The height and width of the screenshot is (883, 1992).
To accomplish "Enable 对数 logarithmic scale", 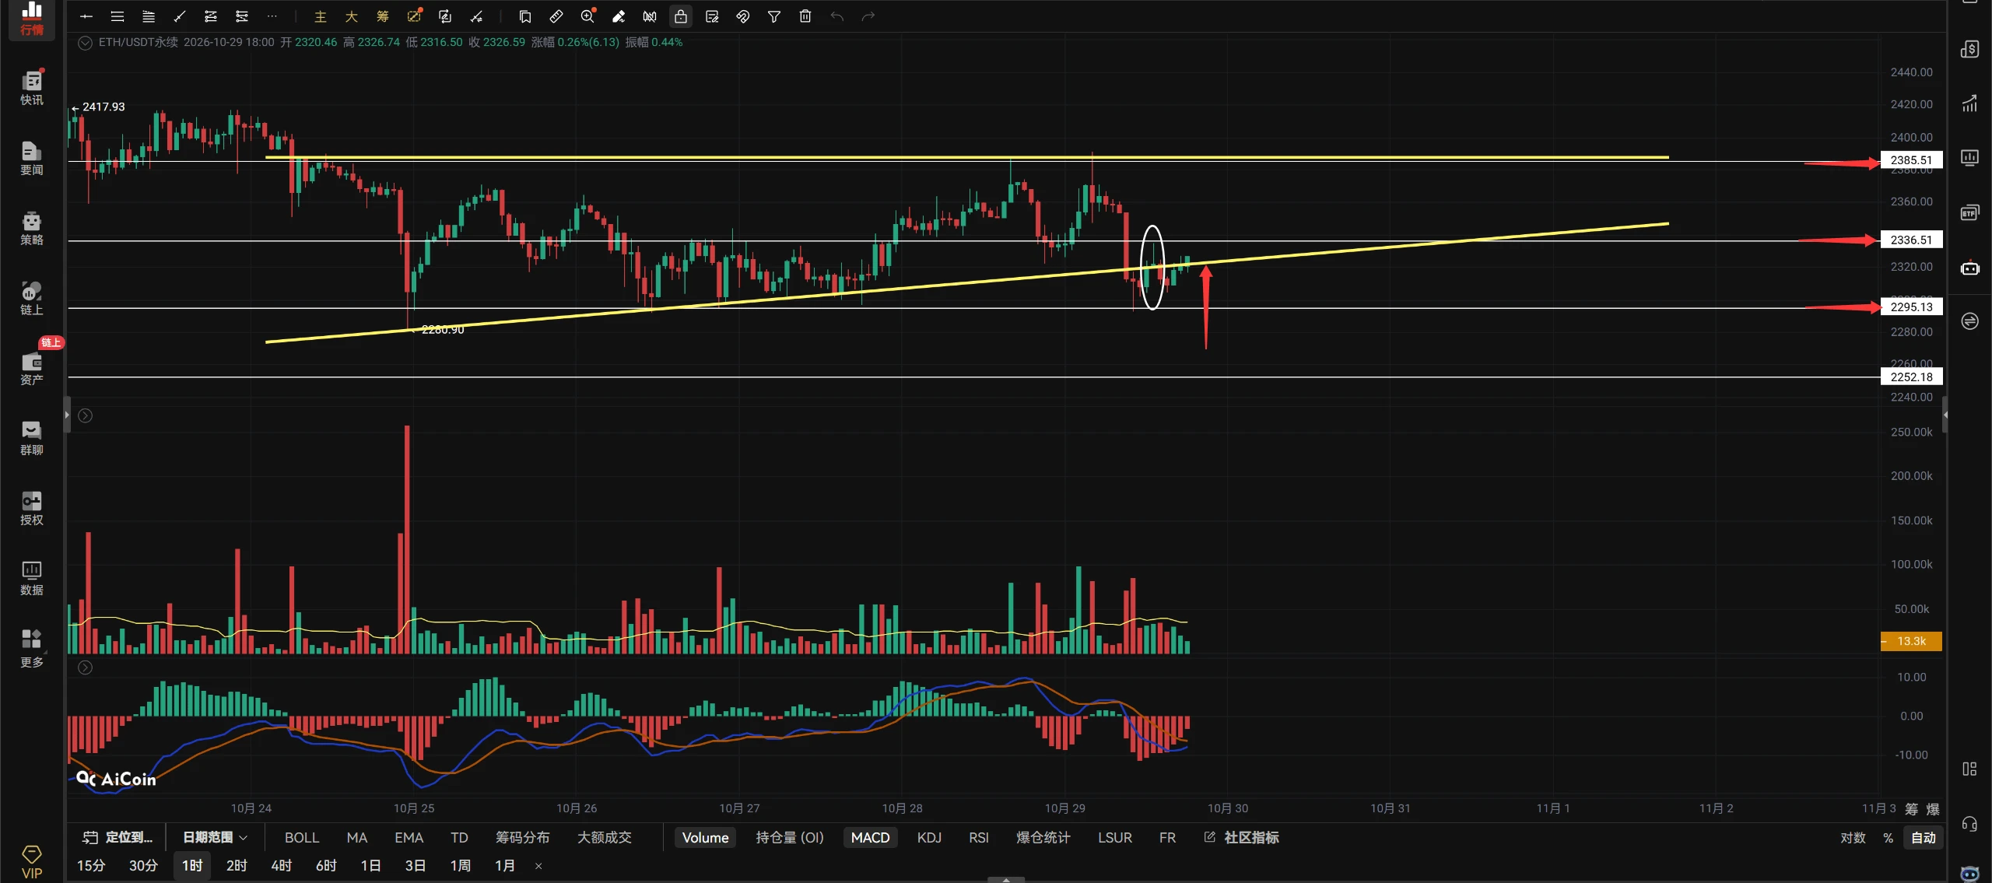I will pyautogui.click(x=1853, y=838).
